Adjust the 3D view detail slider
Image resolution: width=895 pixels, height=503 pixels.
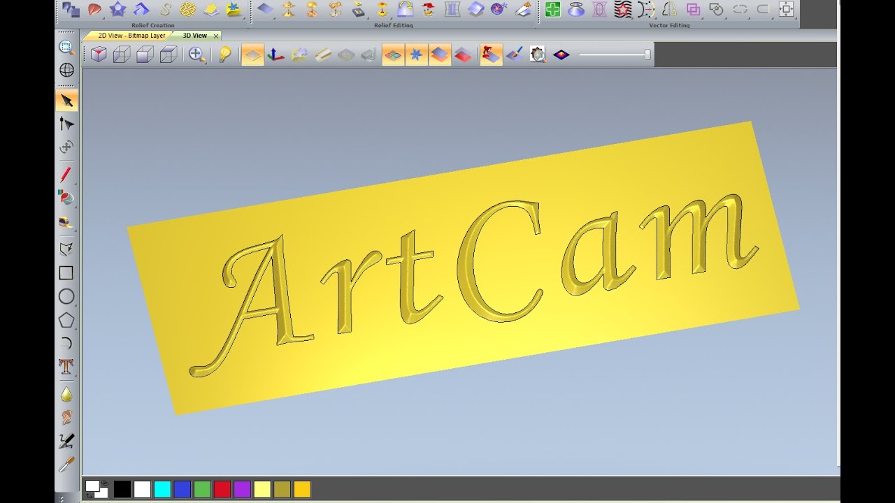point(647,54)
